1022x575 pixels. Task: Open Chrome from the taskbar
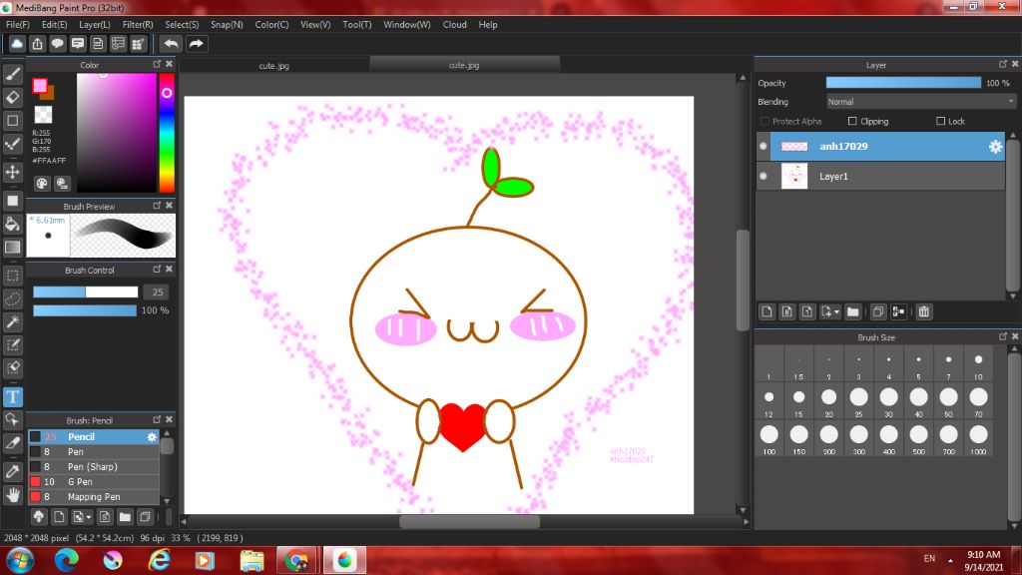click(296, 561)
